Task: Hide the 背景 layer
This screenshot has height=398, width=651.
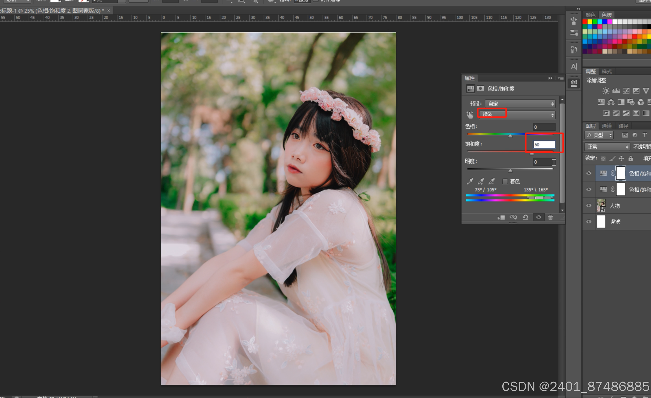Action: click(x=589, y=222)
